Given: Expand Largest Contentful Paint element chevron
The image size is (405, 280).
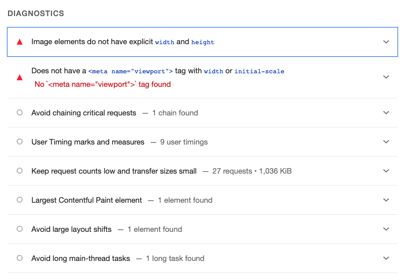Looking at the screenshot, I should [386, 200].
